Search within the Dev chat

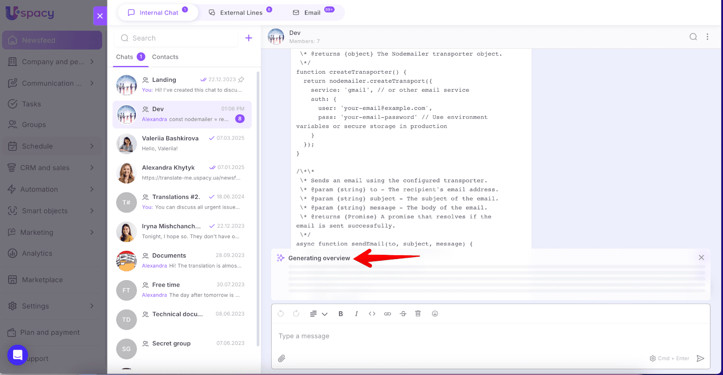tap(693, 37)
